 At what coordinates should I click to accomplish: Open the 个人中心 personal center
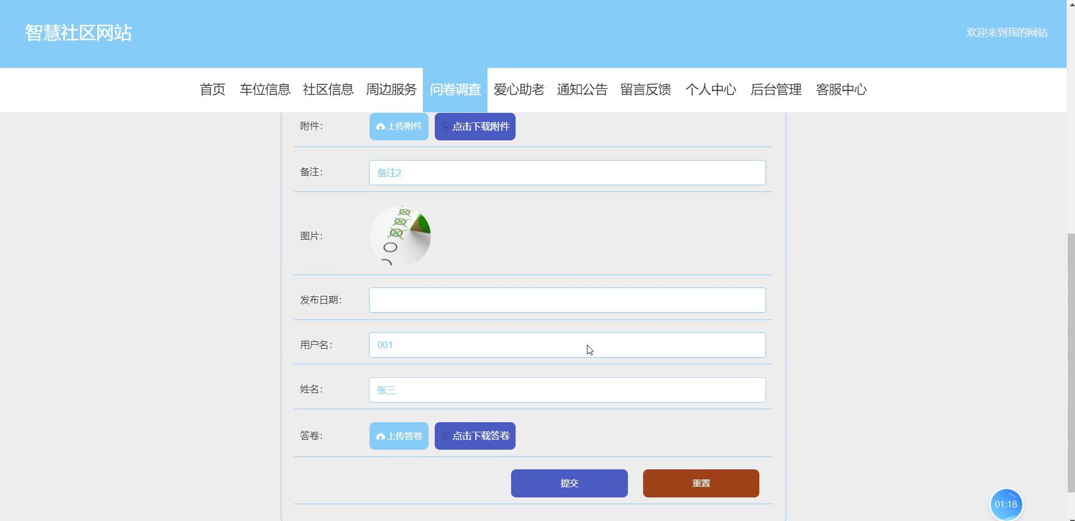point(710,90)
